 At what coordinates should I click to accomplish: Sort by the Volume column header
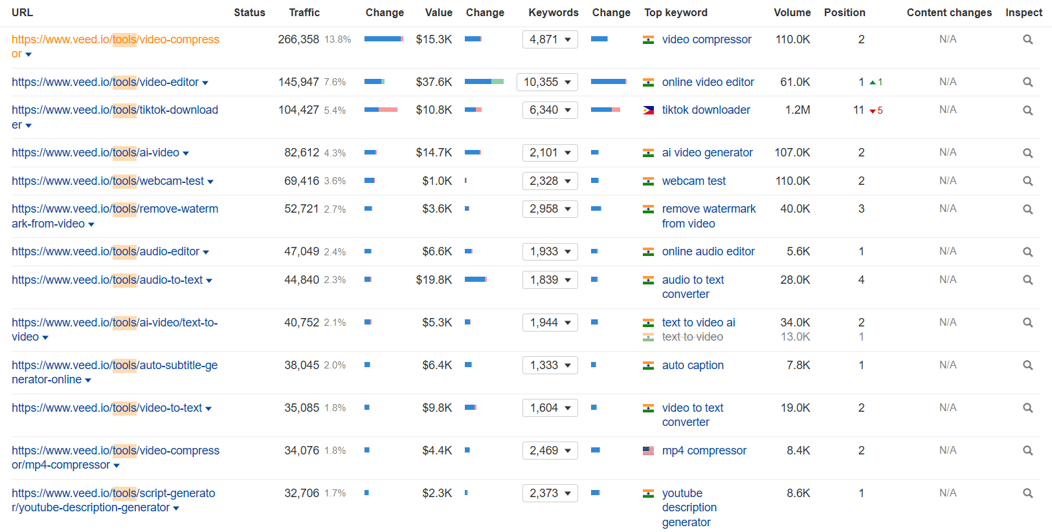tap(792, 12)
